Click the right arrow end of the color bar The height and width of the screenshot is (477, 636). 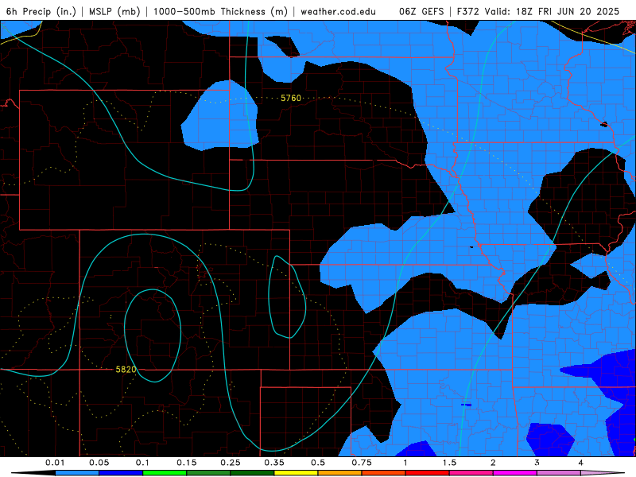603,473
